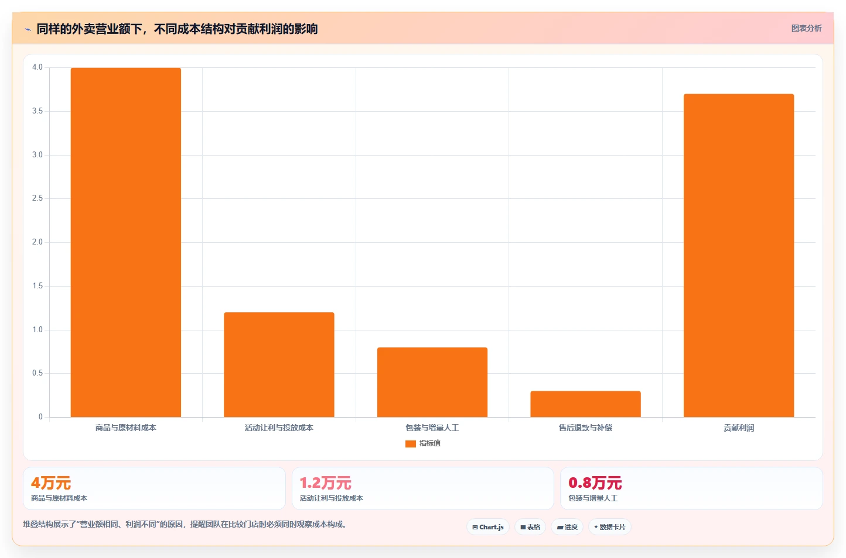Click the 指标值 legend label
846x558 pixels.
430,443
